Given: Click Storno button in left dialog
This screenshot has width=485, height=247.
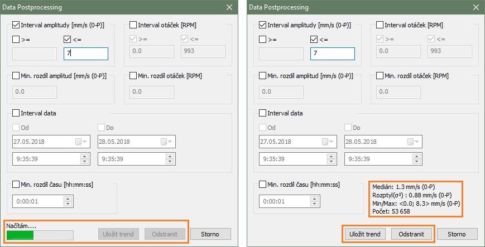Looking at the screenshot, I should 210,234.
